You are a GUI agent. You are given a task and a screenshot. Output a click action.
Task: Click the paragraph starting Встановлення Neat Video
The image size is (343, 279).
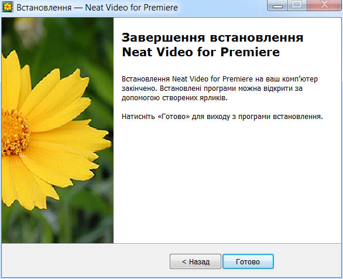pyautogui.click(x=219, y=89)
